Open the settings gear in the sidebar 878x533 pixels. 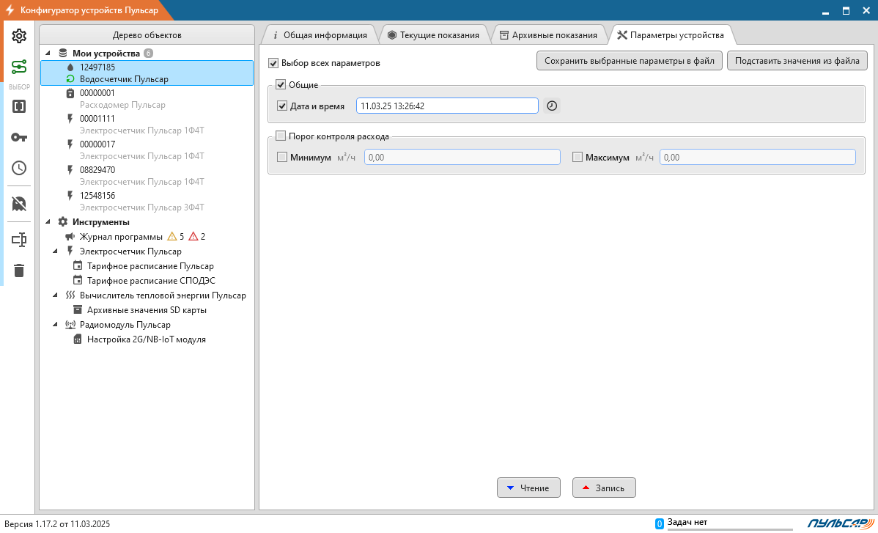19,36
